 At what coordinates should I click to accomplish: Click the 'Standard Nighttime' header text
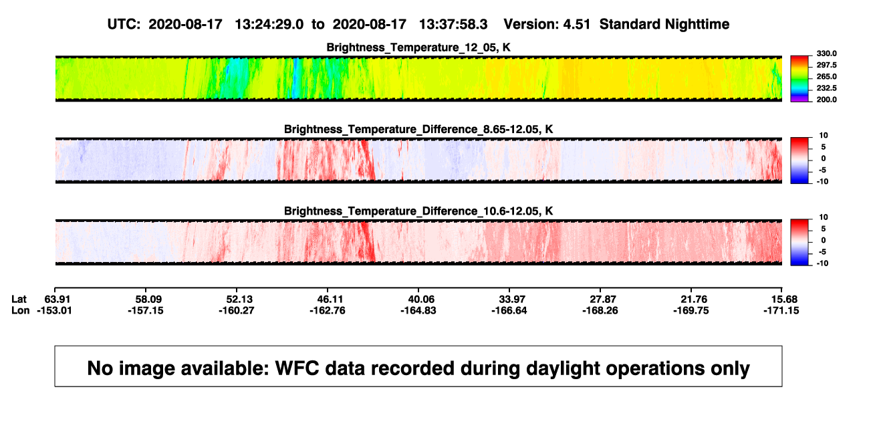point(664,24)
